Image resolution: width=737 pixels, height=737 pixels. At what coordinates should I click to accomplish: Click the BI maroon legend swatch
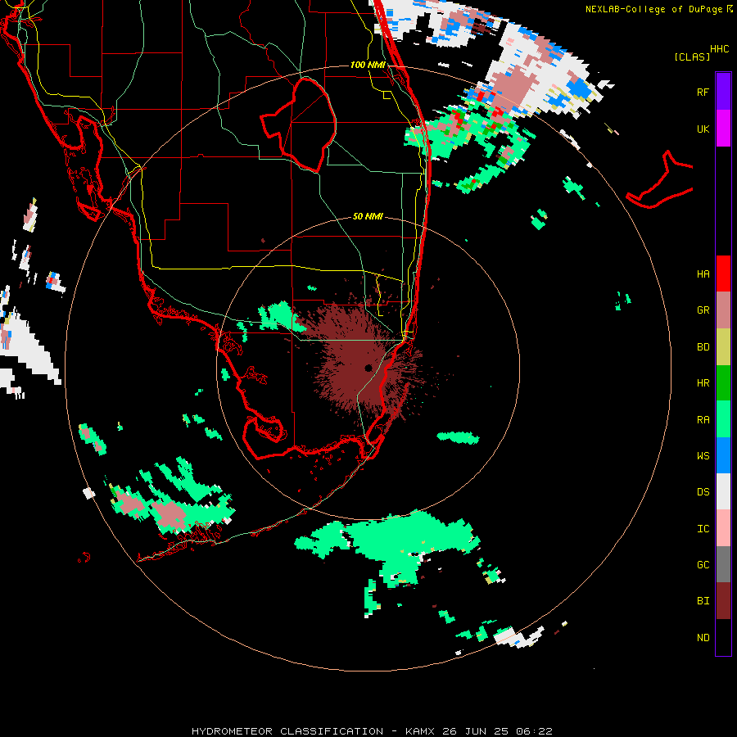723,601
